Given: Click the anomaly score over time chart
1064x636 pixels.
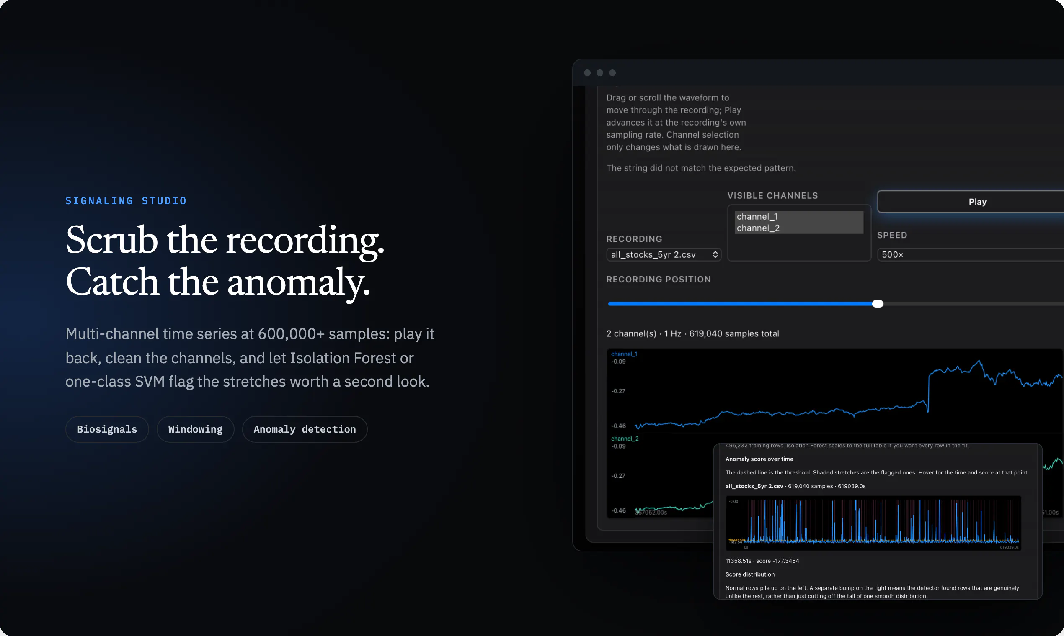Looking at the screenshot, I should (873, 523).
